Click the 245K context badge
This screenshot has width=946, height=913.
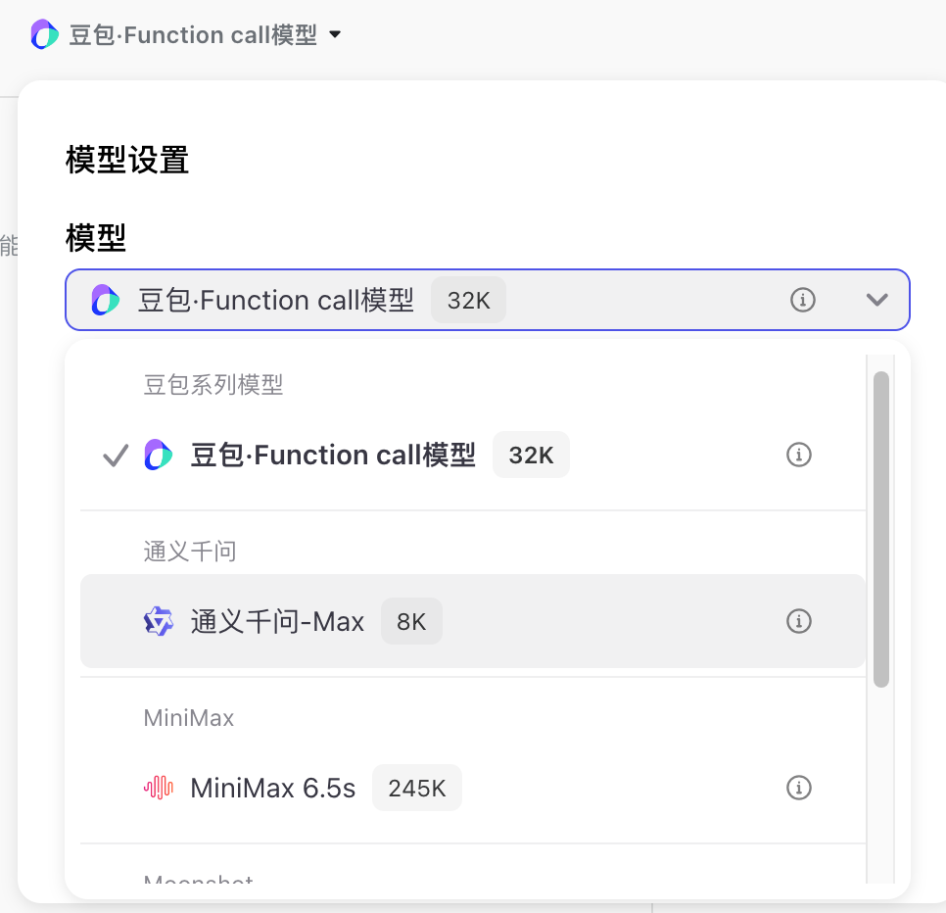417,788
